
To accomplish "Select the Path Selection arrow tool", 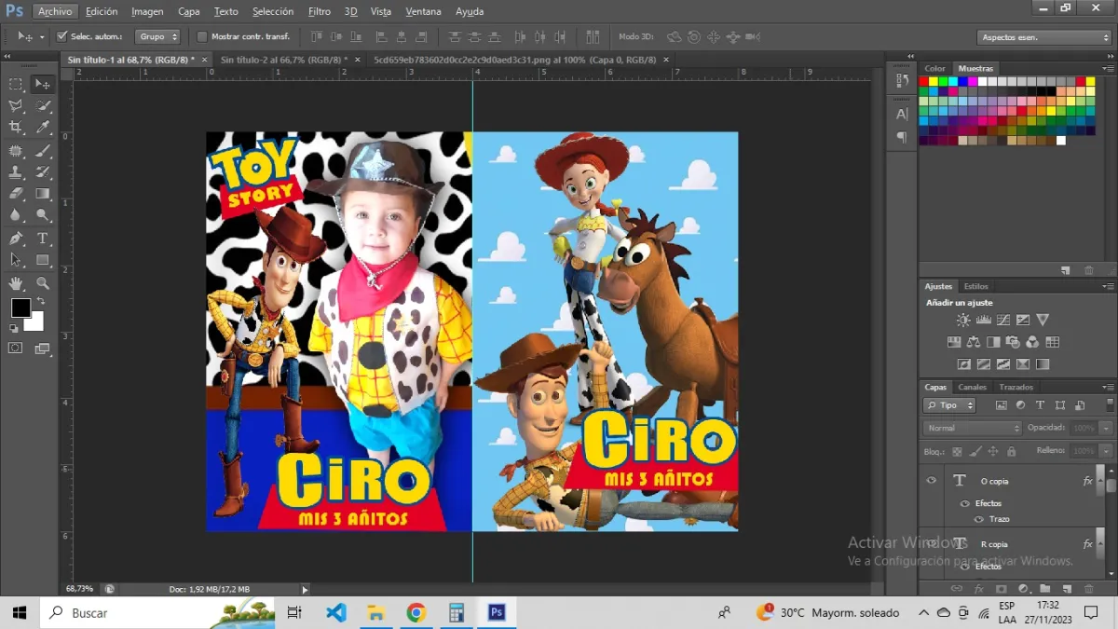I will 16,260.
